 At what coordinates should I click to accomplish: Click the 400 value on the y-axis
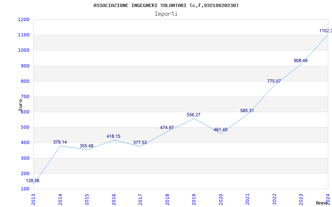coord(25,143)
